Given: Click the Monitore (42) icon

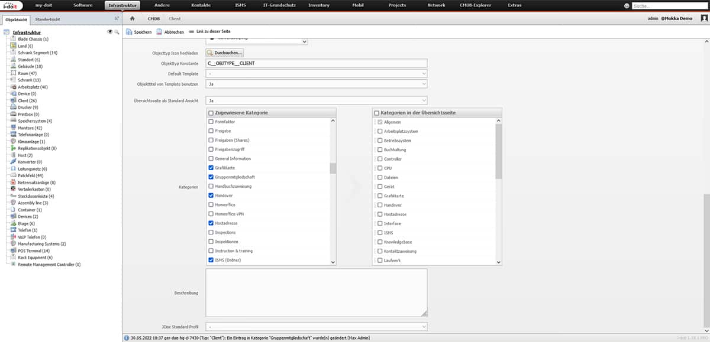Looking at the screenshot, I should pos(14,128).
